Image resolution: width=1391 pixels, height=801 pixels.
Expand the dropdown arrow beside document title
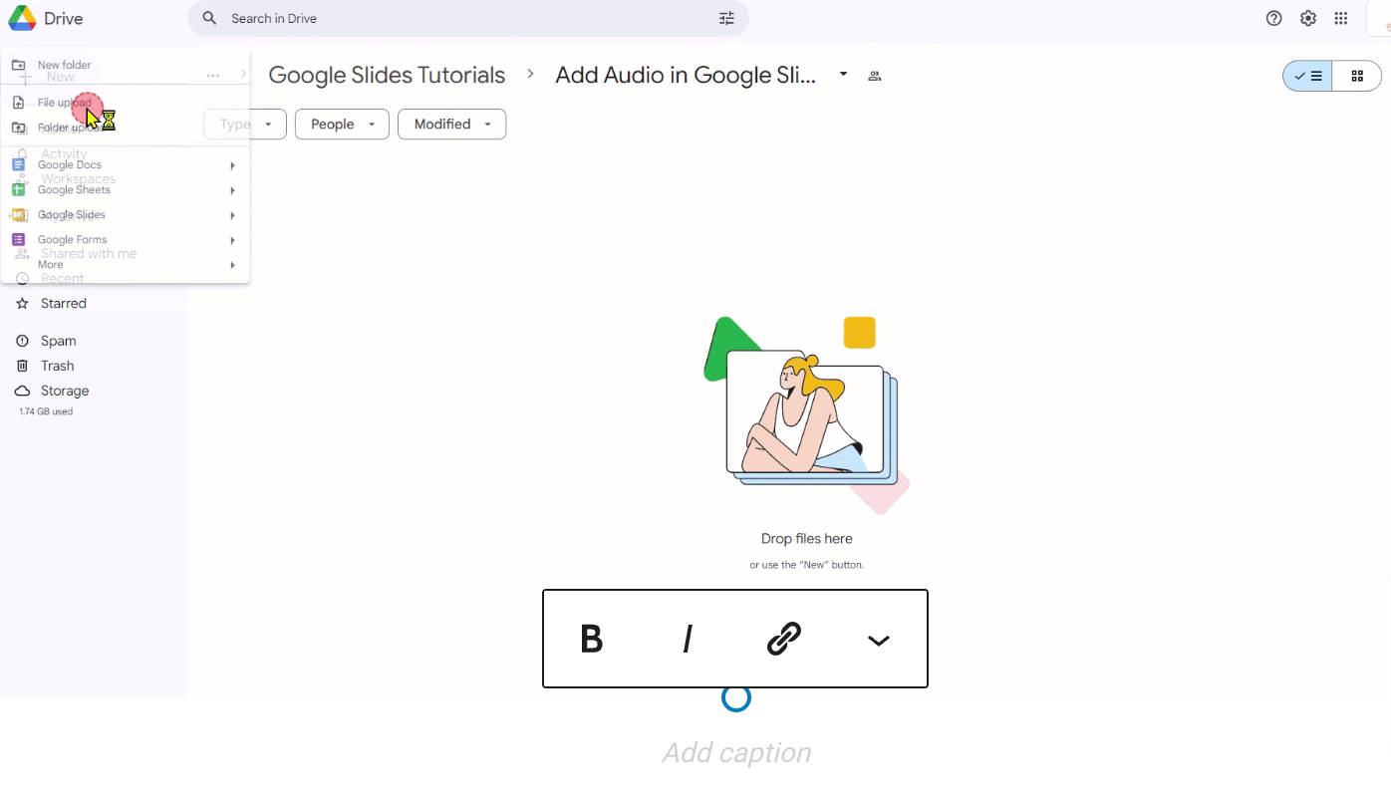coord(843,75)
